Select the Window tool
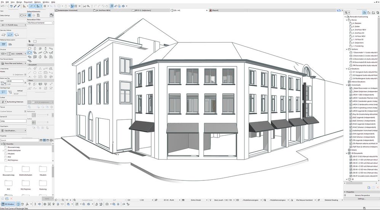This screenshot has width=380, height=210. (40, 49)
